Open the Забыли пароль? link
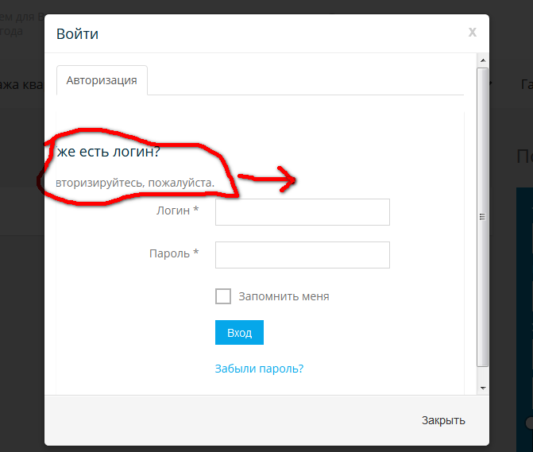The image size is (533, 452). click(259, 369)
